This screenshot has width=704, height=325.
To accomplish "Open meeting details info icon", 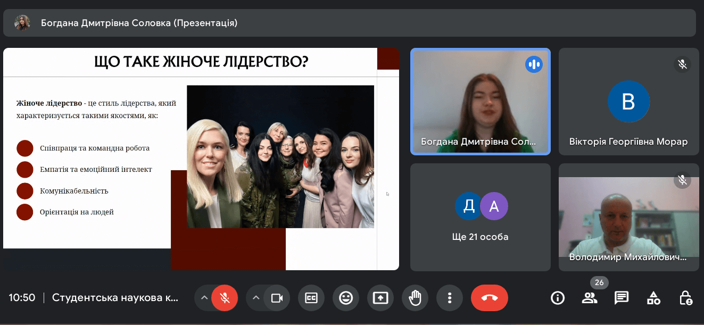I will click(x=558, y=298).
